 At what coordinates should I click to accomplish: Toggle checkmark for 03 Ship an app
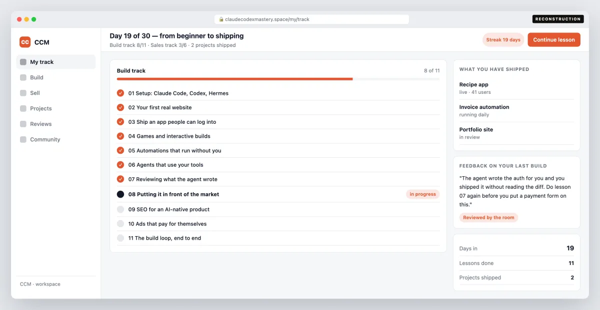point(120,122)
